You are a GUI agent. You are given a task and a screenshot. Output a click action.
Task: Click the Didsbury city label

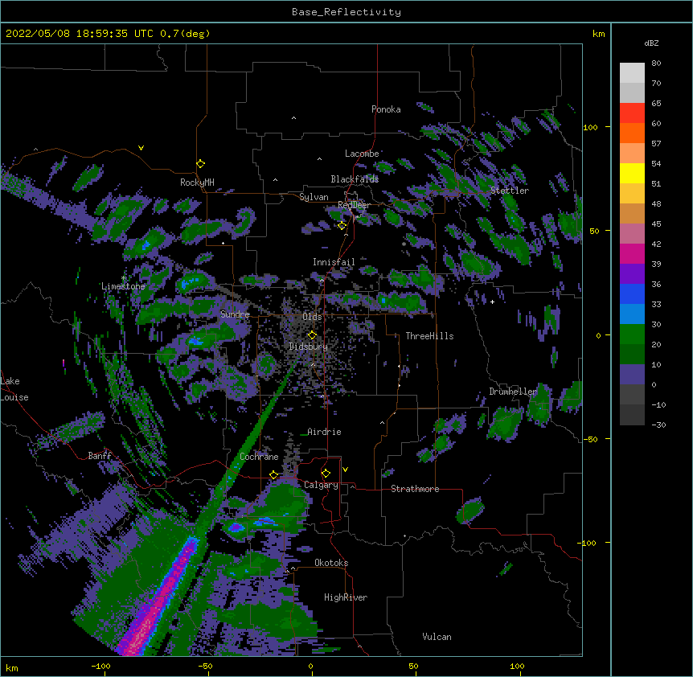pos(309,347)
